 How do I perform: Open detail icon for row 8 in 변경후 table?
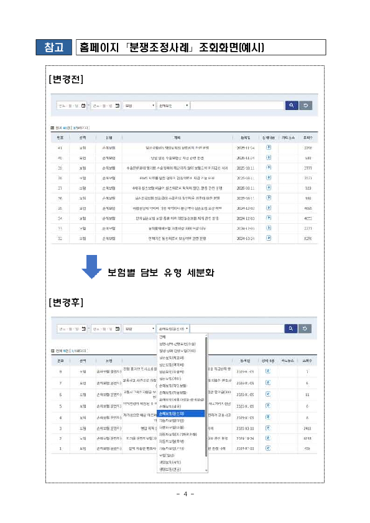click(267, 371)
